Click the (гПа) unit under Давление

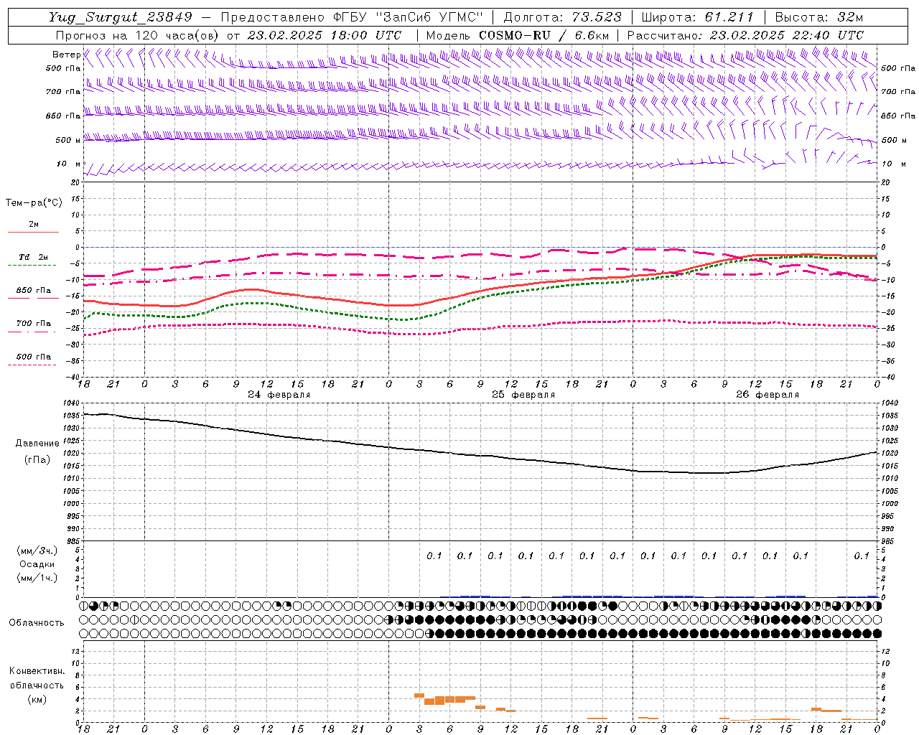coord(37,459)
